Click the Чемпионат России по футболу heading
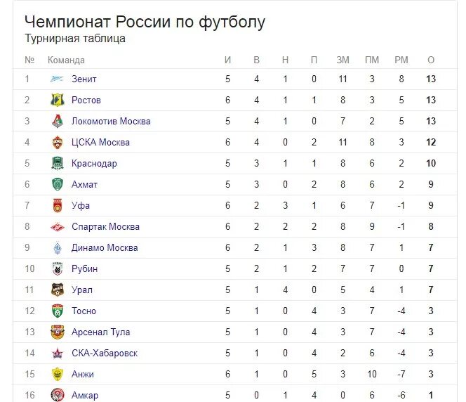The height and width of the screenshot is (402, 466). coord(145,22)
